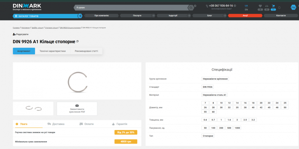The width and height of the screenshot is (299, 149).
Task: Choose thickness 1.6 mm
Action: [229, 120]
